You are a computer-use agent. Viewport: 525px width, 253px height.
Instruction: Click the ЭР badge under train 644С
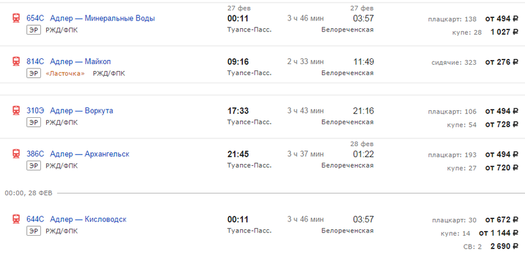click(x=33, y=231)
